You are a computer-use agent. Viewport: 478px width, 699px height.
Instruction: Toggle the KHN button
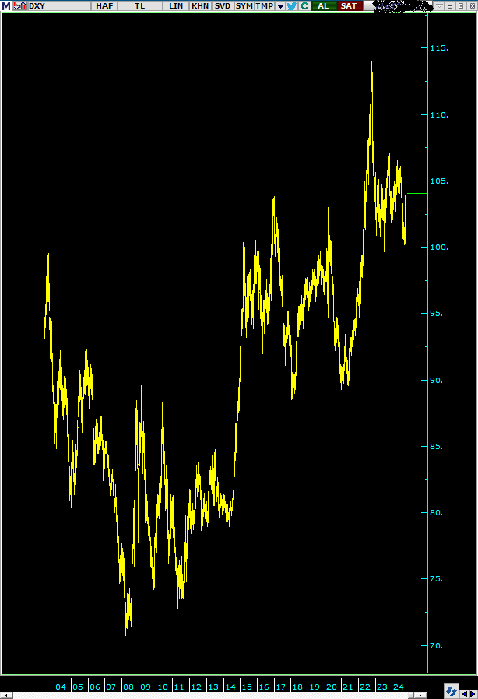coord(200,5)
